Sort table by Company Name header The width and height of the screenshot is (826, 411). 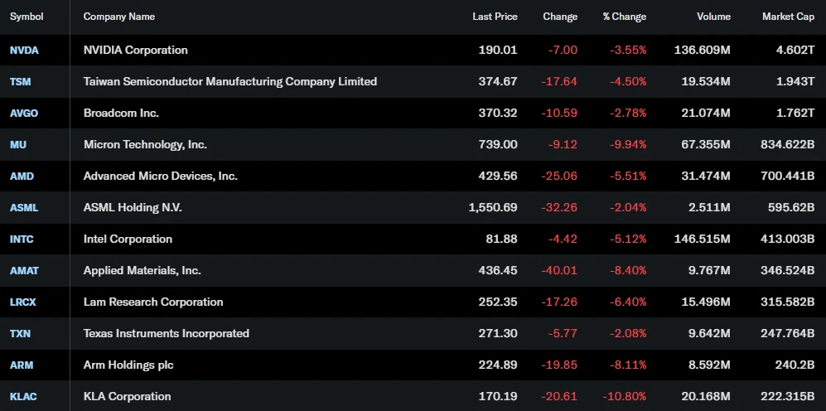click(119, 17)
